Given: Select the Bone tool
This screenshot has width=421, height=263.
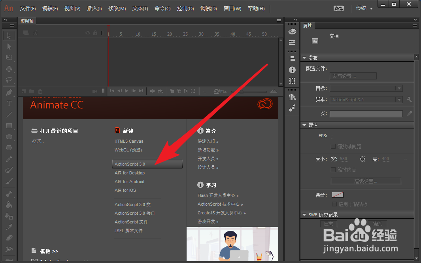Looking at the screenshot, I should [x=9, y=194].
